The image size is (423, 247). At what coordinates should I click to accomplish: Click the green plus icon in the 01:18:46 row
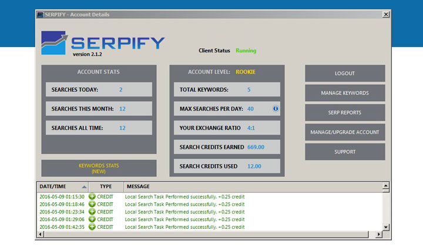[92, 204]
